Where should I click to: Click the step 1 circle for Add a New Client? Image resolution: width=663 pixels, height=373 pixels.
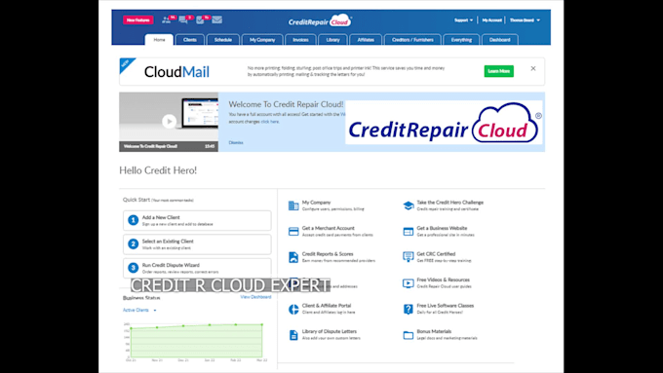point(134,220)
